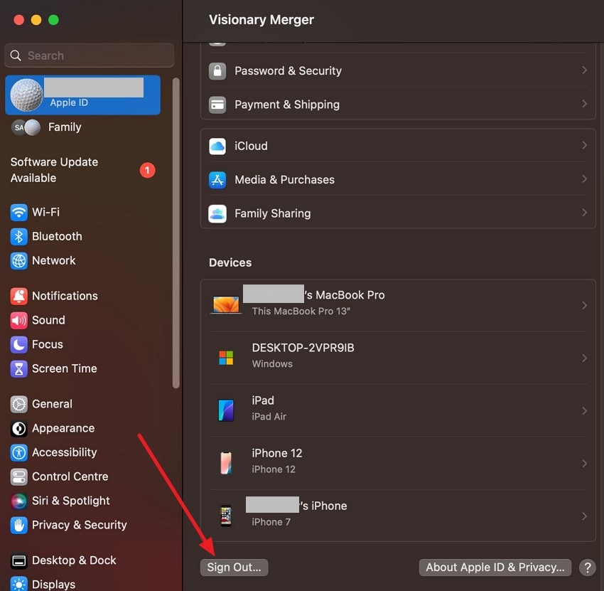Click the Network globe icon
The width and height of the screenshot is (604, 591).
[x=18, y=260]
